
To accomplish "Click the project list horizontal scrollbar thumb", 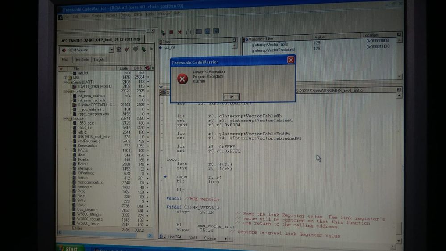I will [x=100, y=234].
